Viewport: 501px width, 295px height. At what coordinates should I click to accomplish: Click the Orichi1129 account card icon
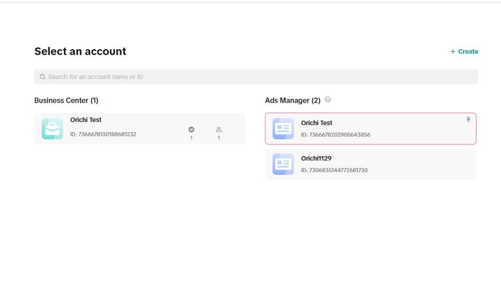(283, 164)
